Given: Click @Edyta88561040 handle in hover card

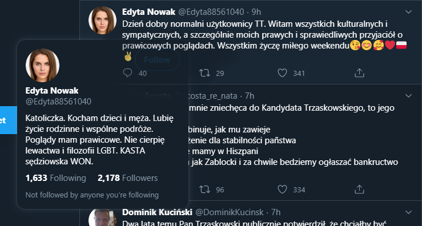Looking at the screenshot, I should (58, 102).
